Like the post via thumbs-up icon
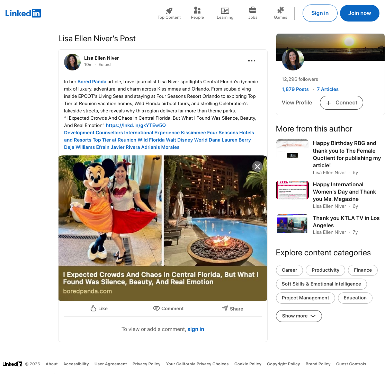385x374 pixels. [x=93, y=308]
